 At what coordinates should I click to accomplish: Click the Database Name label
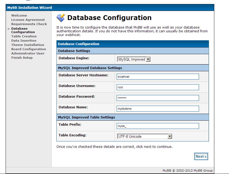tap(73, 107)
